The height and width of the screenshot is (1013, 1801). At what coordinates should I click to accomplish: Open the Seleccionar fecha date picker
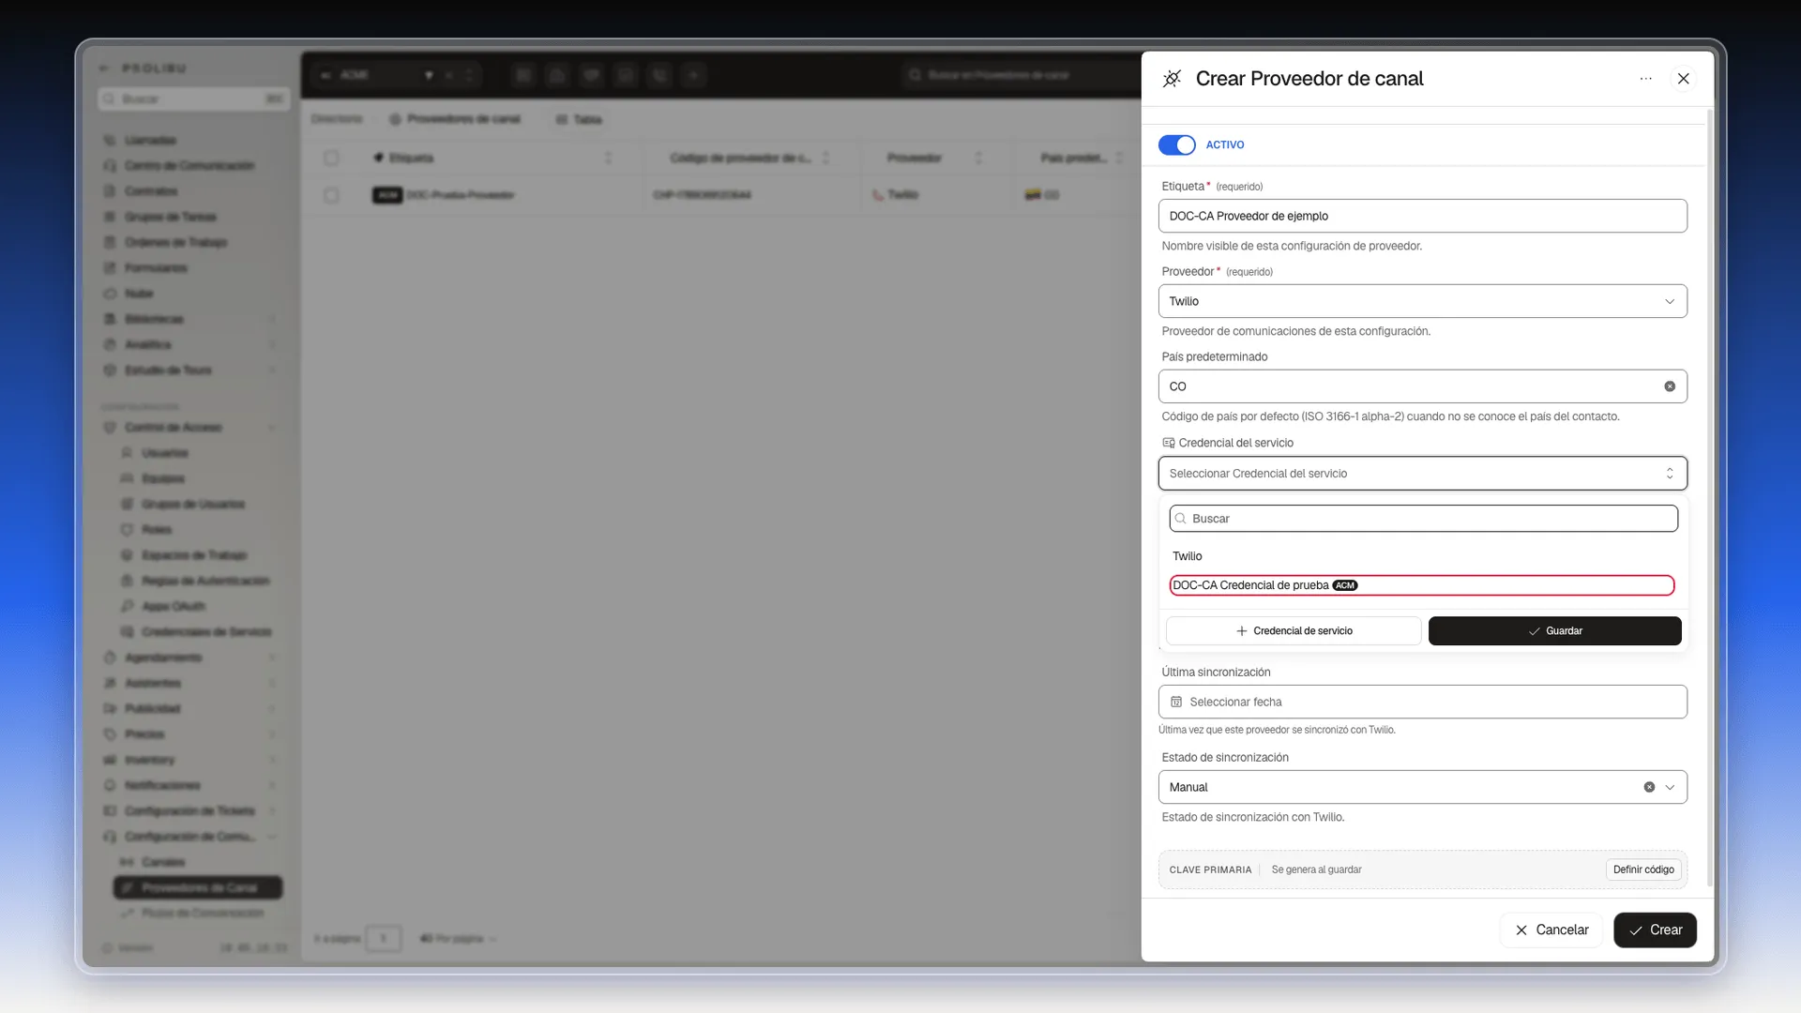click(x=1422, y=702)
